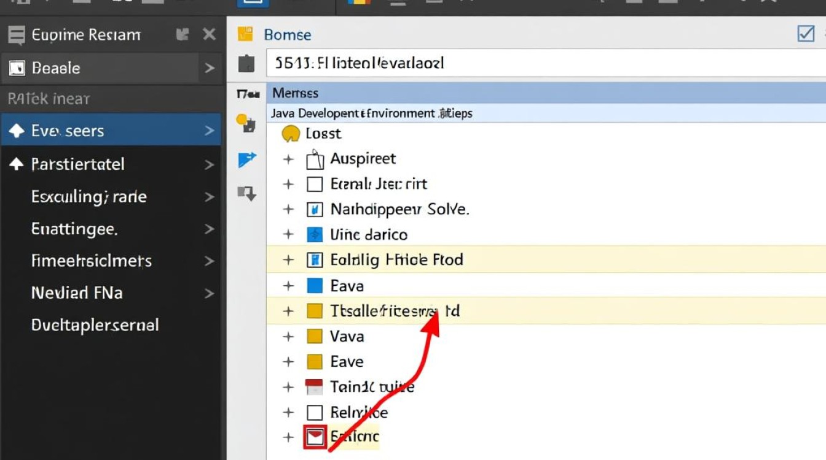The height and width of the screenshot is (460, 826).
Task: Open the Beasle submenu arrow
Action: pos(209,68)
